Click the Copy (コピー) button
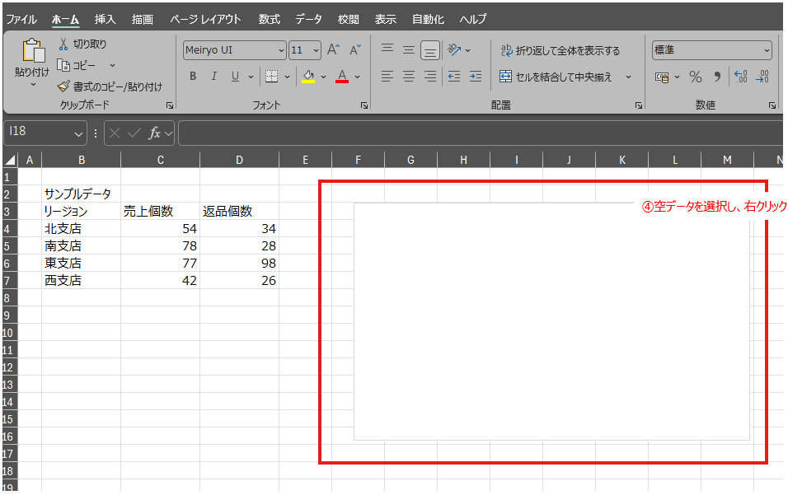The width and height of the screenshot is (788, 495). [77, 65]
